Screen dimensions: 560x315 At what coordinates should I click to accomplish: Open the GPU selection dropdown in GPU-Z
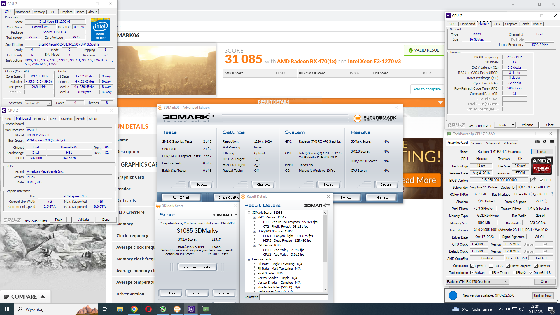pos(477,282)
